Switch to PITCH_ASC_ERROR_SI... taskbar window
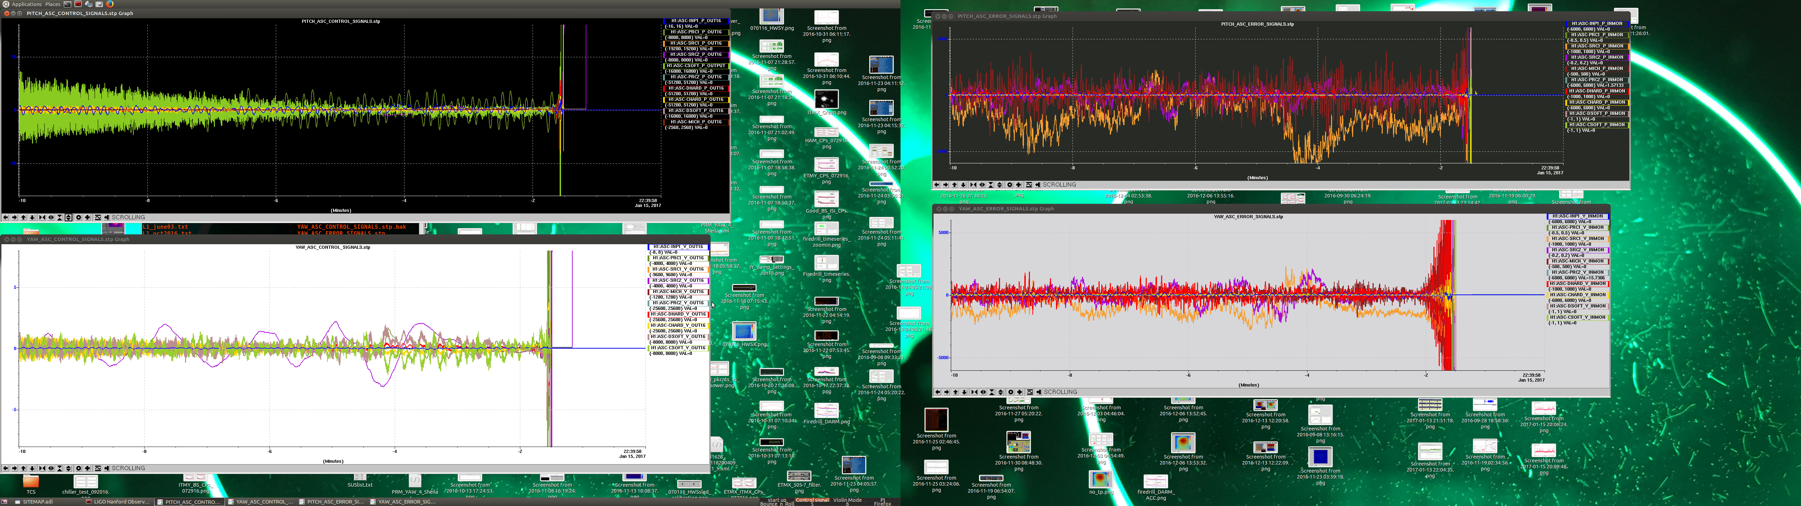 point(331,501)
